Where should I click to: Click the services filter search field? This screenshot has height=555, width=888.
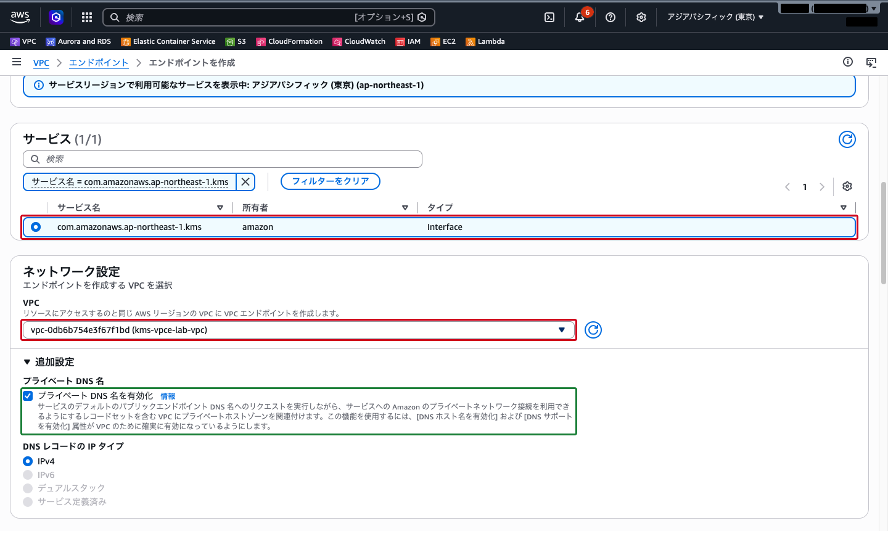pyautogui.click(x=223, y=159)
